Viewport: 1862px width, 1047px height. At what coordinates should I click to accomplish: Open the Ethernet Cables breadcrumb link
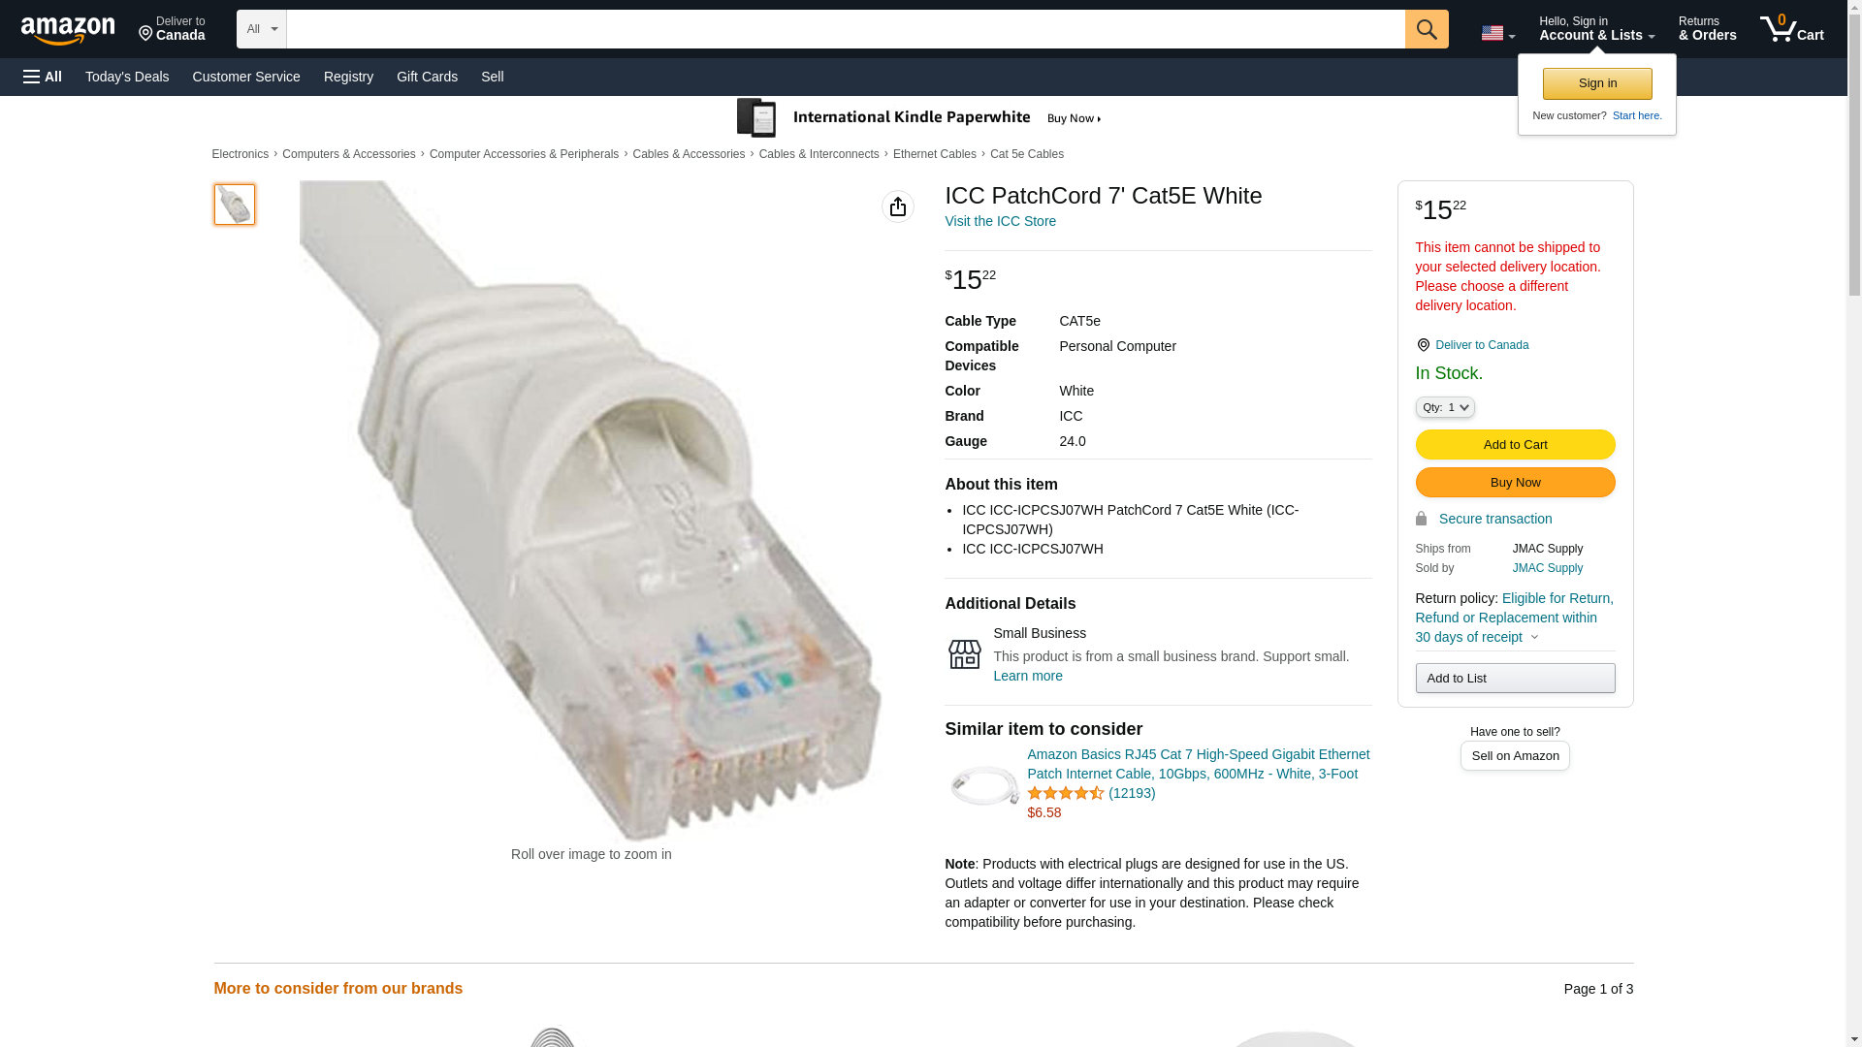pos(934,154)
